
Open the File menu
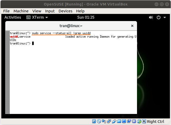(6, 11)
